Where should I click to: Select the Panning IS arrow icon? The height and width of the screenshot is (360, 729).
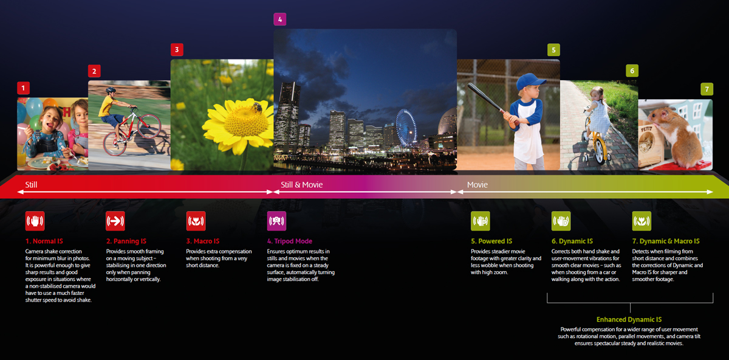pyautogui.click(x=115, y=221)
